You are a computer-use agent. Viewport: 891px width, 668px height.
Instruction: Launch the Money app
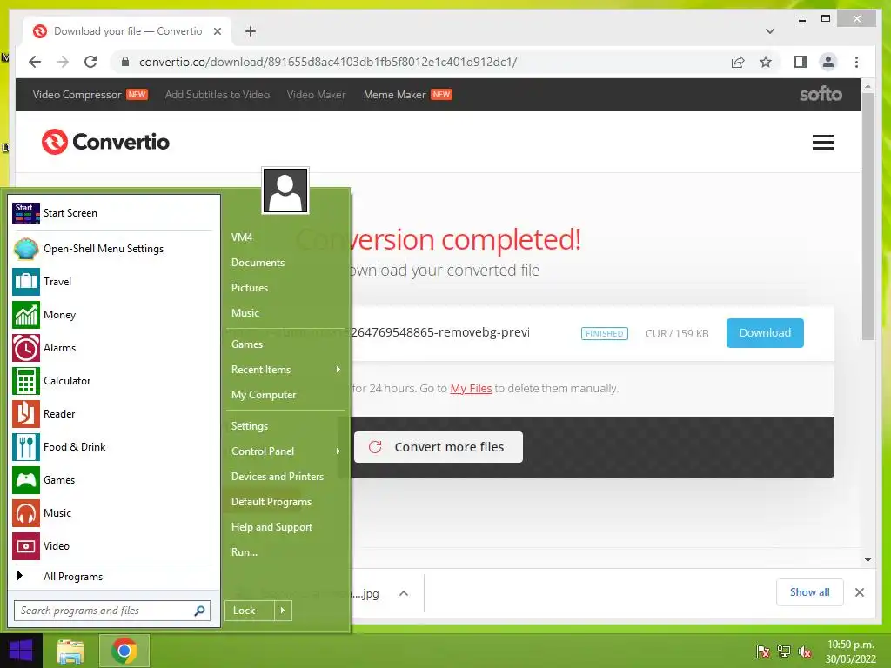coord(59,315)
